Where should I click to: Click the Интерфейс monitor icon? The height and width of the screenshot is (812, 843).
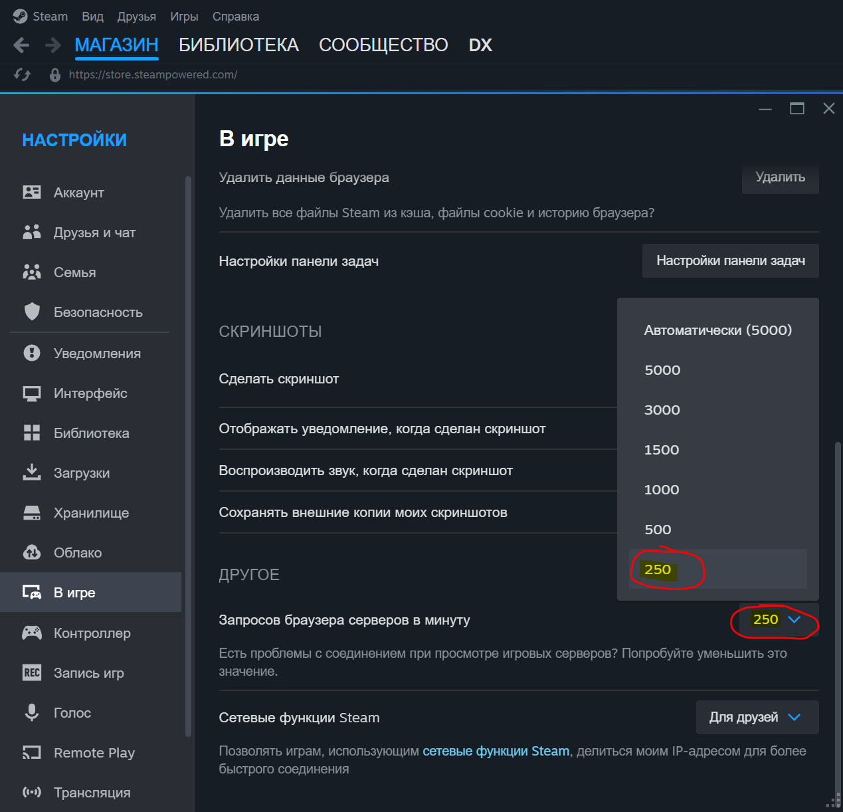click(x=32, y=393)
